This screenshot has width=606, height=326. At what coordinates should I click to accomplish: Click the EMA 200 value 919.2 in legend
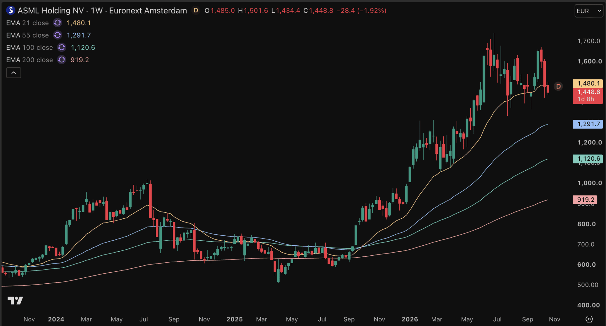click(x=80, y=60)
